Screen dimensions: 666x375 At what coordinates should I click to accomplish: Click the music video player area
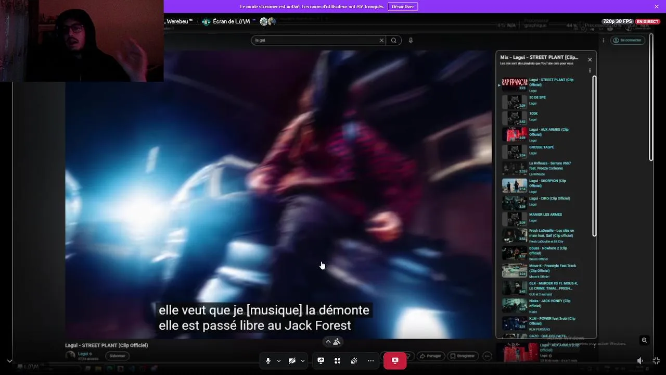[x=278, y=194]
